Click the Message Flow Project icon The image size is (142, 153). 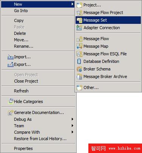(x=79, y=12)
